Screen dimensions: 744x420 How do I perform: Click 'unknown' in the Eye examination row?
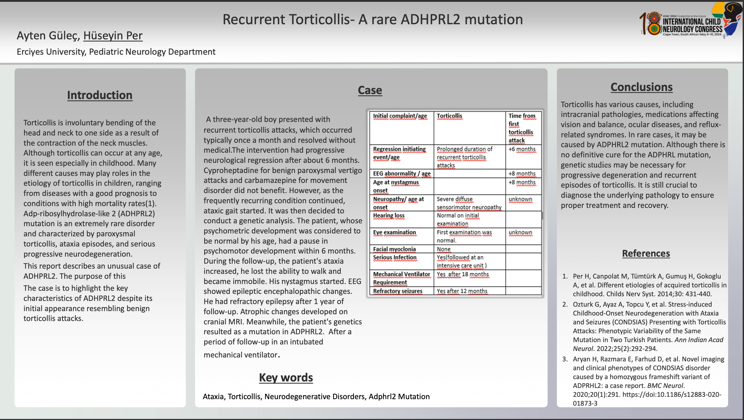point(523,236)
